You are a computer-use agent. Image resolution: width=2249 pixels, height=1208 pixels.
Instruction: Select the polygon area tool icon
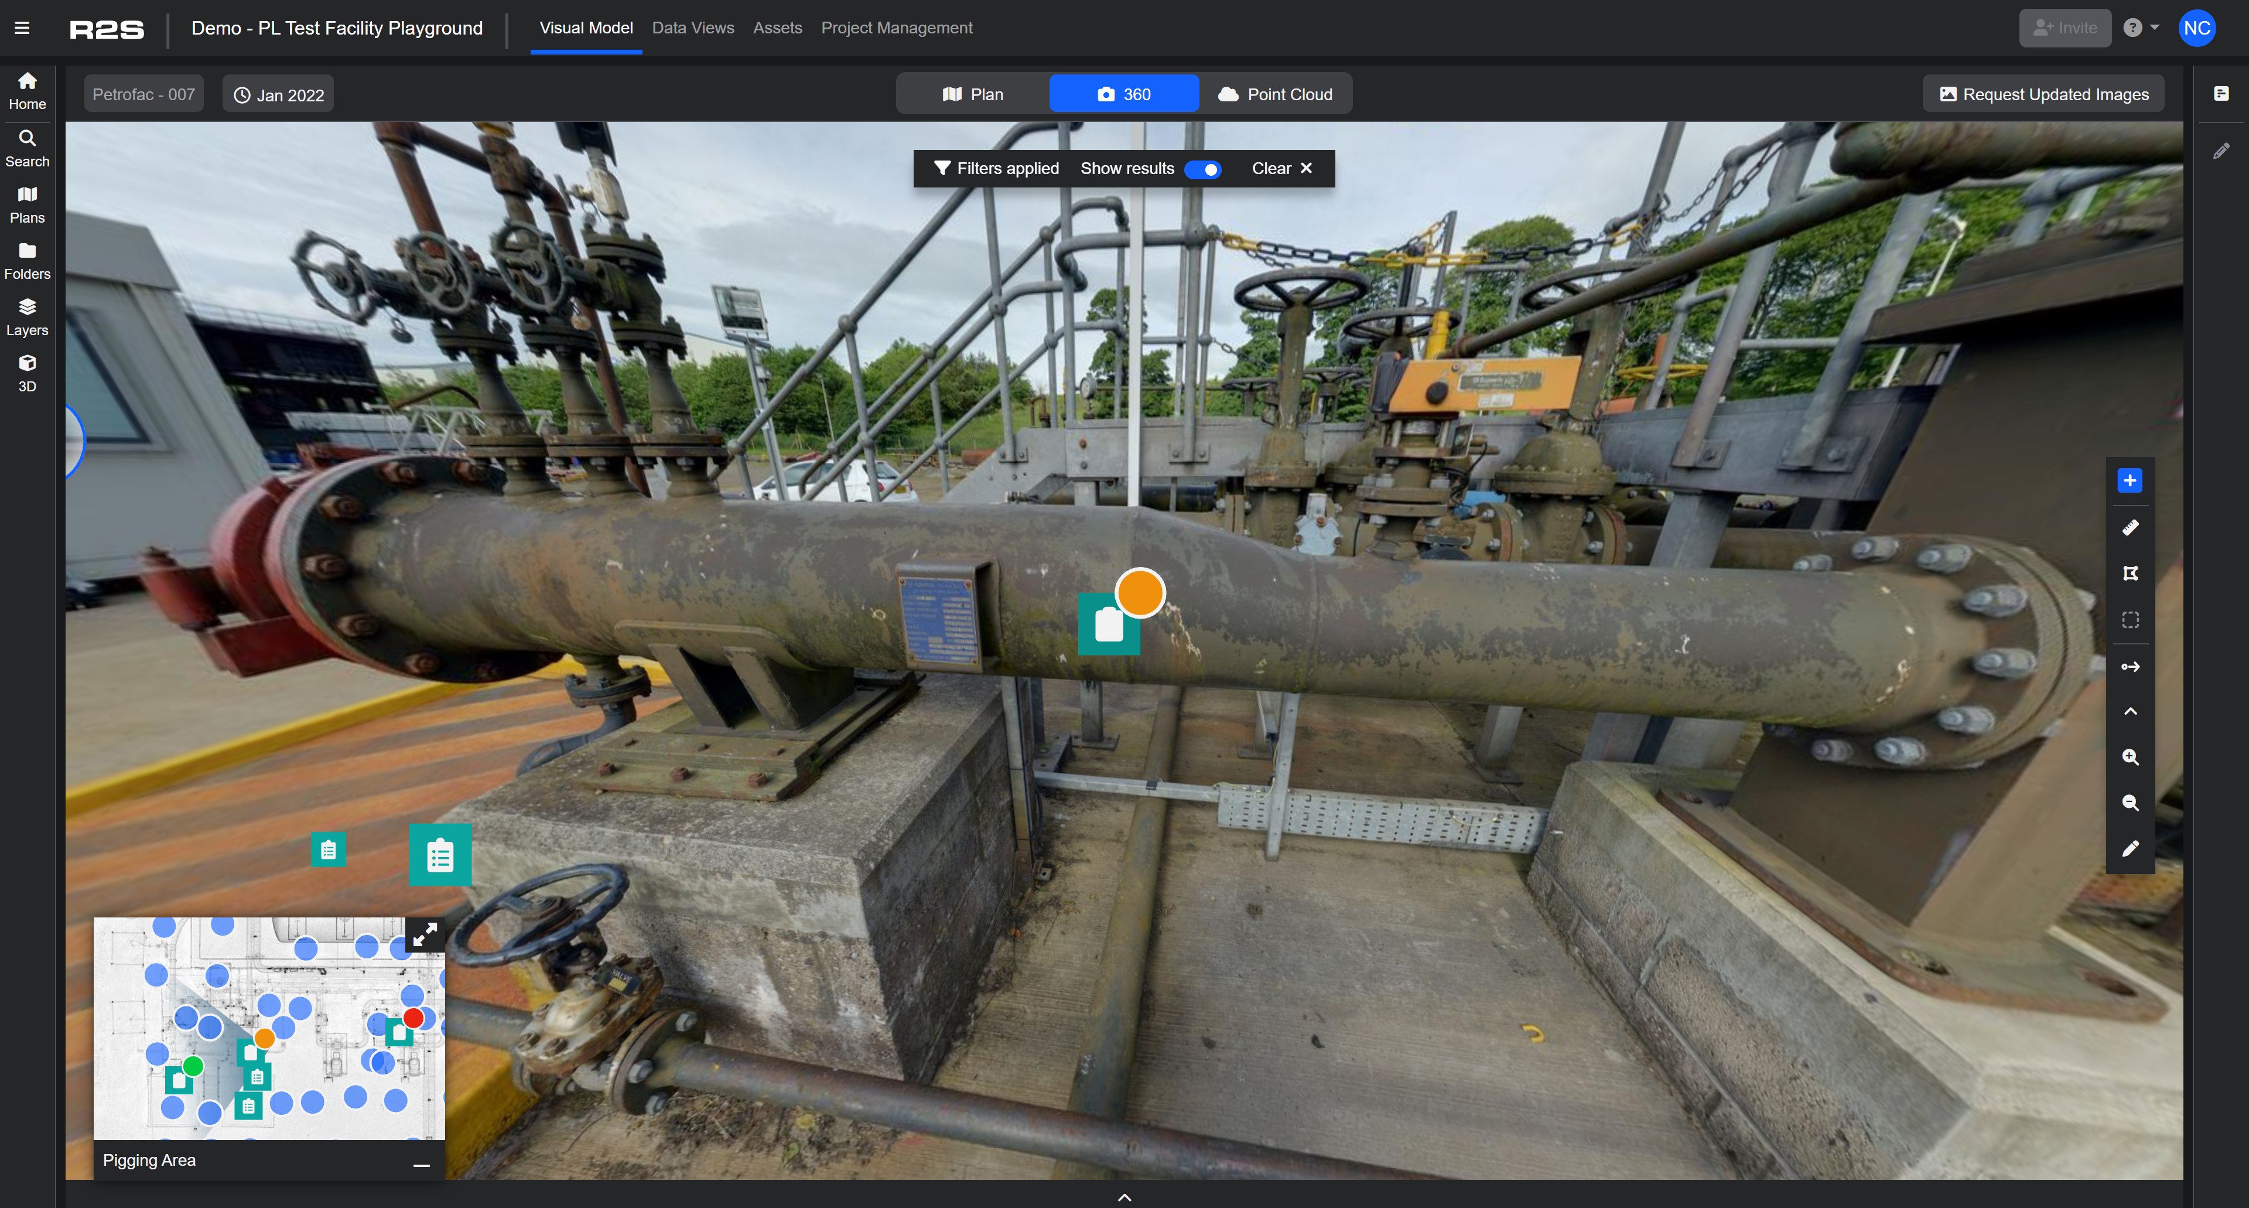tap(2130, 574)
